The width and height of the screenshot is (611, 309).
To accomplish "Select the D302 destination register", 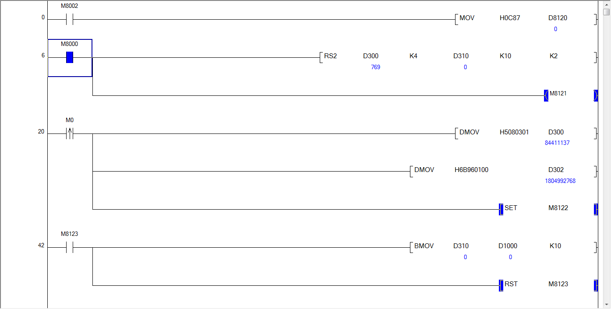I will pyautogui.click(x=556, y=170).
